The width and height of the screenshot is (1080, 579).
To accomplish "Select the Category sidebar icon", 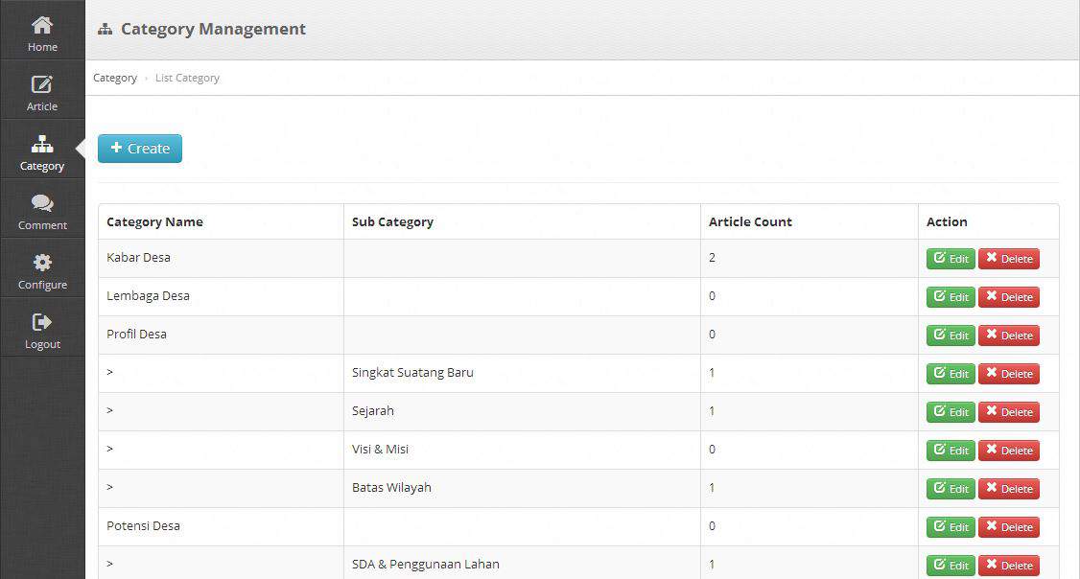I will point(42,144).
